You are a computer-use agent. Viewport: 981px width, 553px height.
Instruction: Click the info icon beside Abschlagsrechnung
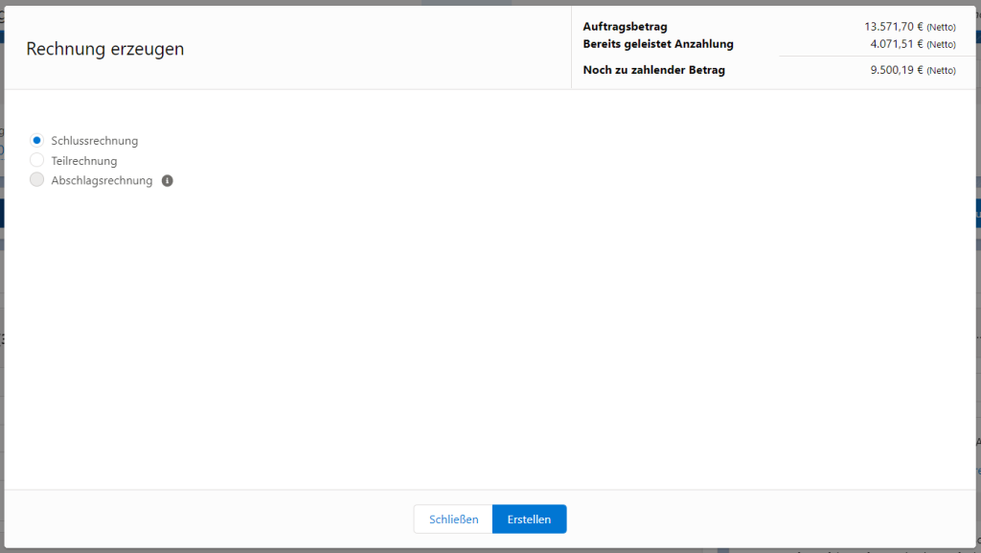pyautogui.click(x=168, y=180)
